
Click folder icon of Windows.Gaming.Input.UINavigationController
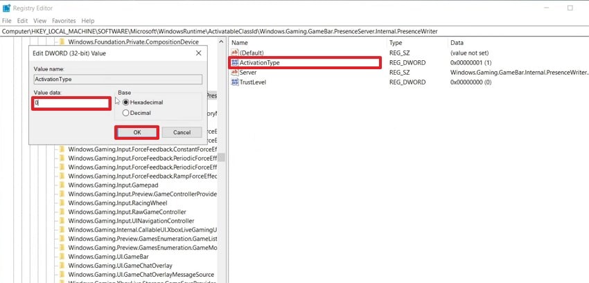62,221
